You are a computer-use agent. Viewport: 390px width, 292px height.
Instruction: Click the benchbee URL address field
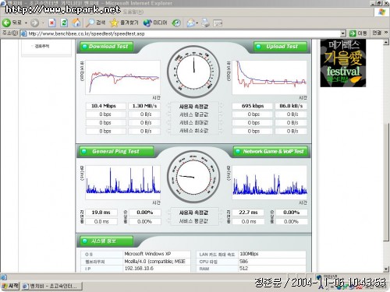tap(183, 33)
